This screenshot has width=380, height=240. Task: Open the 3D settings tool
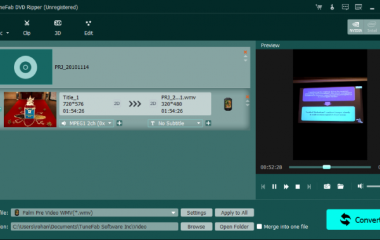tap(58, 28)
